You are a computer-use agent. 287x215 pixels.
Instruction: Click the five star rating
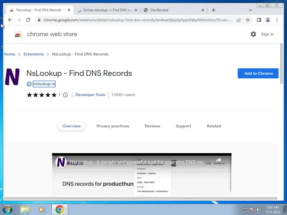42,95
